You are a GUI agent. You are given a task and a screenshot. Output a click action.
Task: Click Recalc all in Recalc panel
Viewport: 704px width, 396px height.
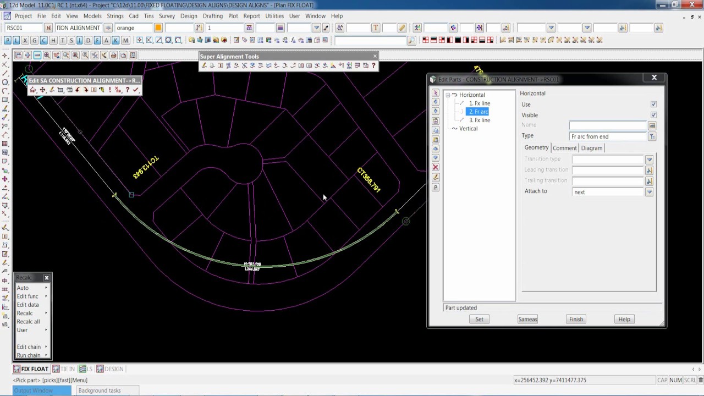(x=28, y=322)
